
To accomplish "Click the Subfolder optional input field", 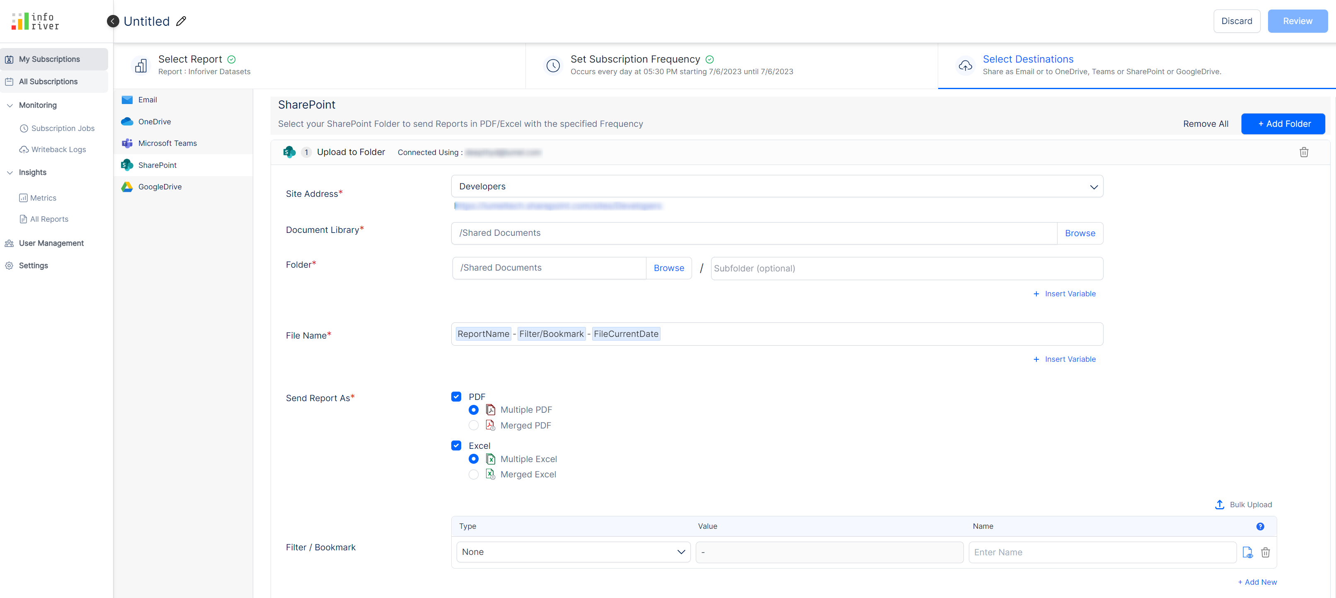I will click(906, 268).
